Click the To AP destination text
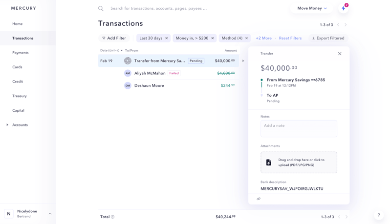 [272, 95]
